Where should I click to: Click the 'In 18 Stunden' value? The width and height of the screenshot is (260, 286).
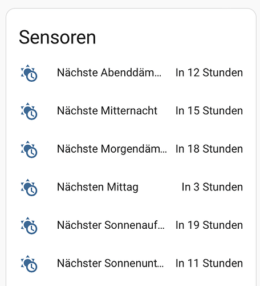209,149
